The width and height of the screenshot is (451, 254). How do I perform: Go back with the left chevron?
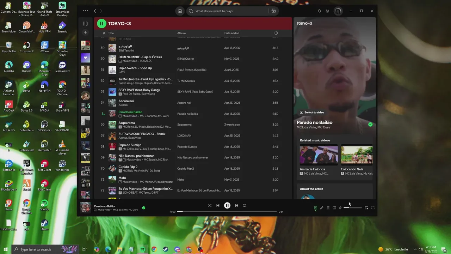[95, 11]
